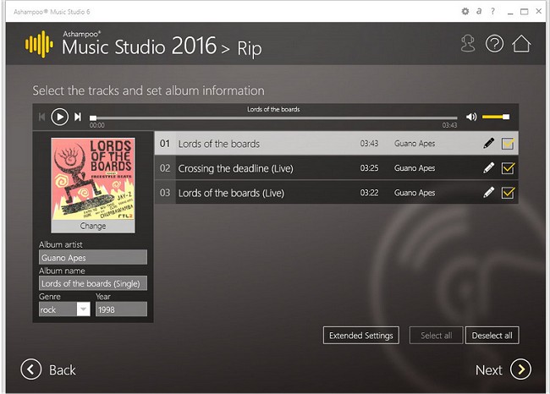Click the Select all button
This screenshot has height=394, width=550.
click(437, 336)
